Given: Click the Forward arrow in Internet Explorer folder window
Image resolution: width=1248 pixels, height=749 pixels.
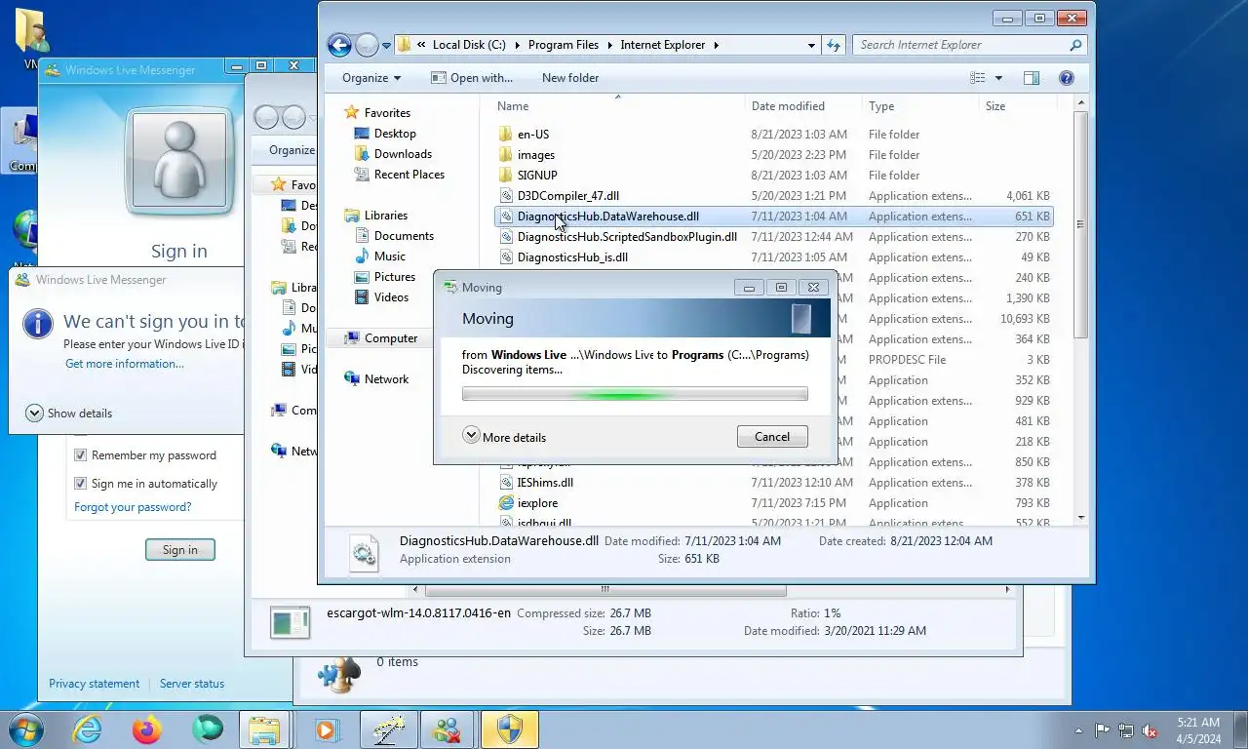Looking at the screenshot, I should point(367,45).
